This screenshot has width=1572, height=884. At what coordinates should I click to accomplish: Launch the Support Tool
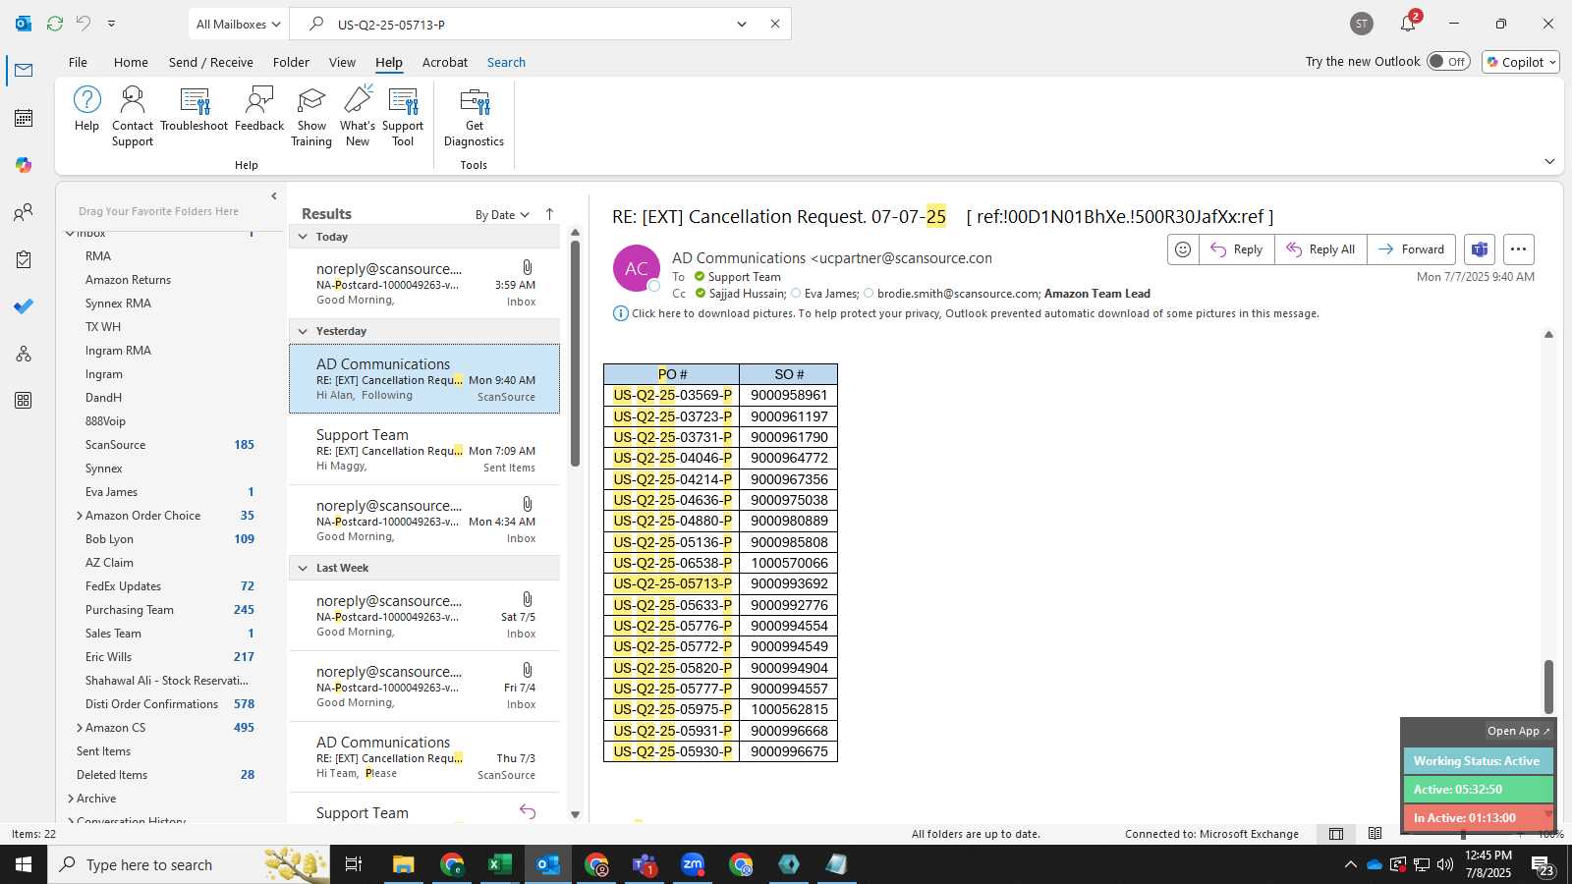[x=403, y=116]
